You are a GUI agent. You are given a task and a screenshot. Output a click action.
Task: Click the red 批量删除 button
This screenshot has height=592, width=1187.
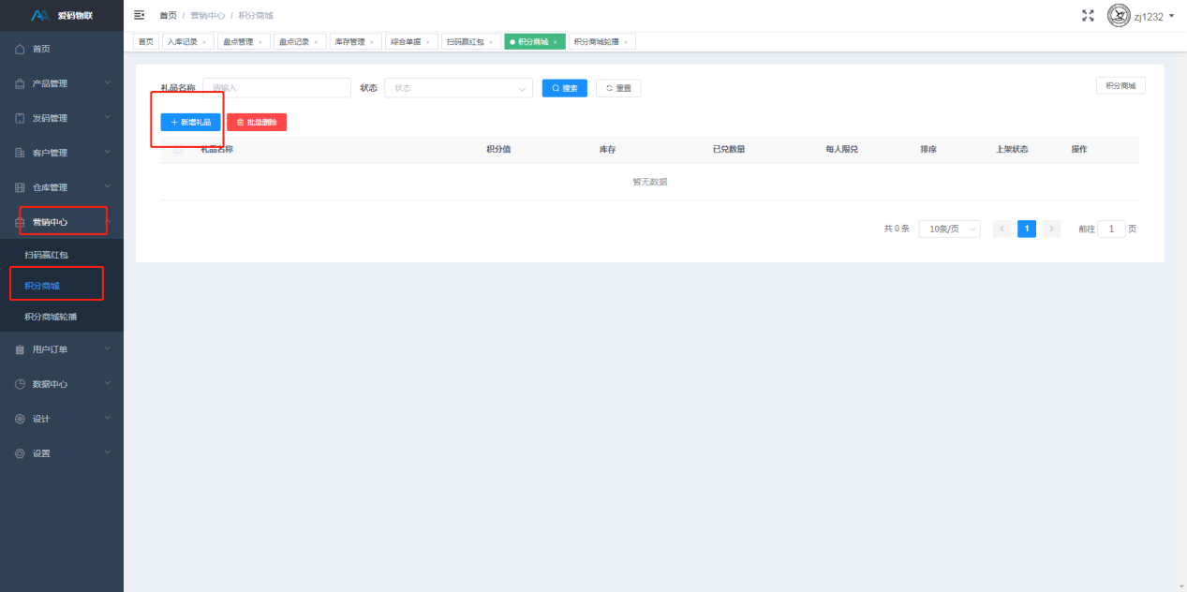point(257,122)
